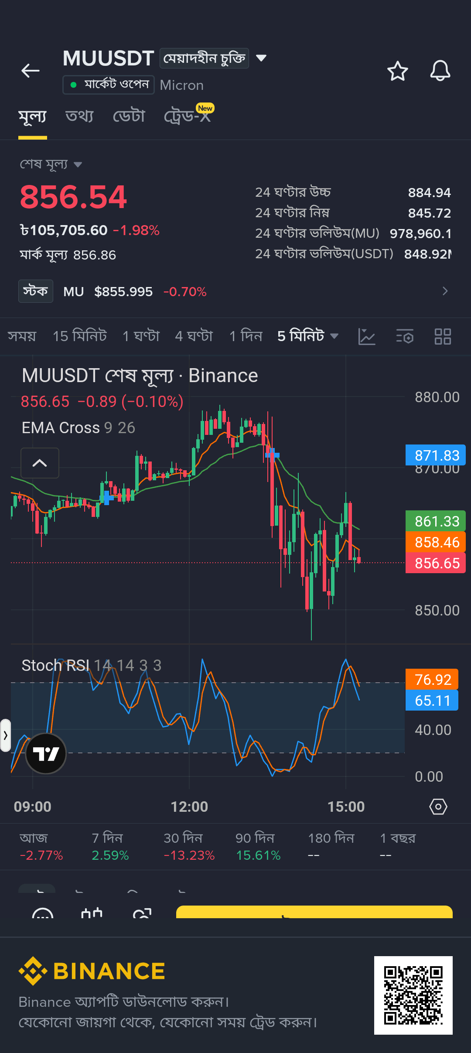
Task: Select 1 দিন interval
Action: 246,336
